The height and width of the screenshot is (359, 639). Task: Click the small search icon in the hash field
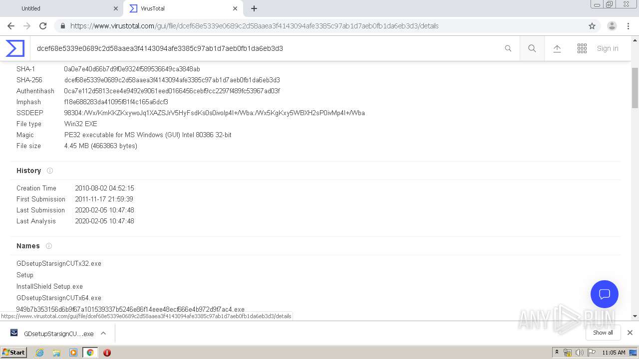[508, 48]
